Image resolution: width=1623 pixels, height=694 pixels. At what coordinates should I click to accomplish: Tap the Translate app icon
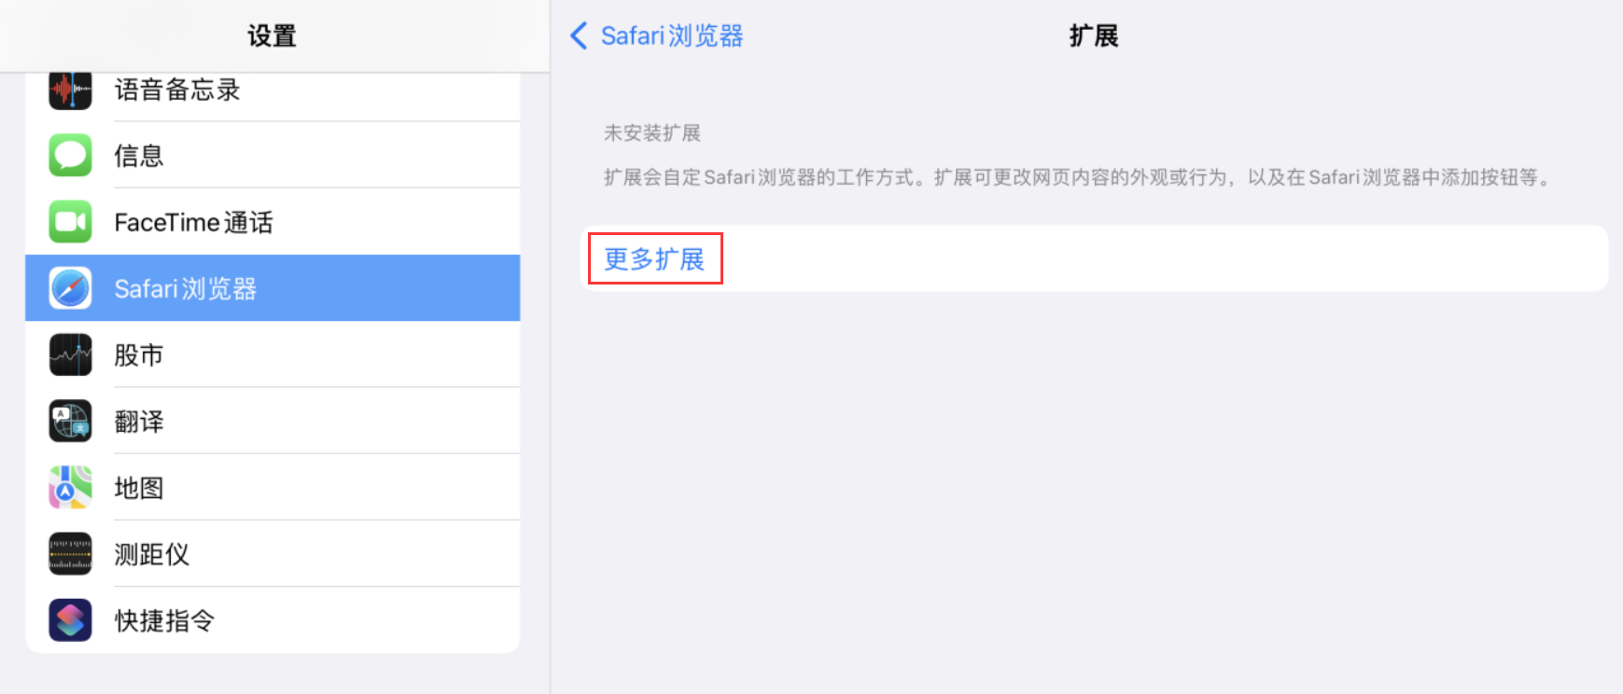(70, 421)
